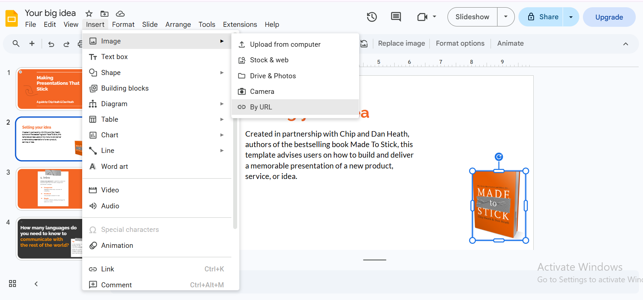Open the View menu
643x300 pixels.
71,24
